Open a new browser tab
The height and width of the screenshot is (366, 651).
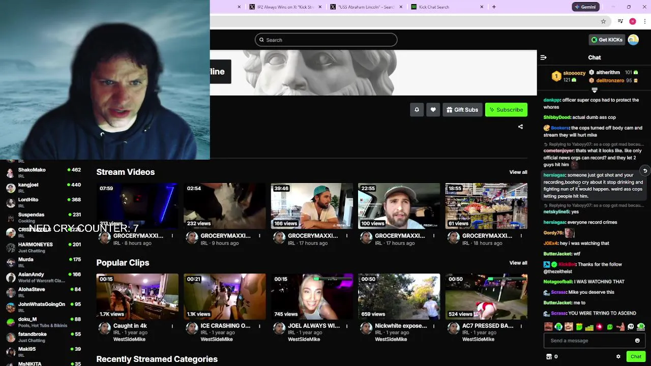point(494,7)
